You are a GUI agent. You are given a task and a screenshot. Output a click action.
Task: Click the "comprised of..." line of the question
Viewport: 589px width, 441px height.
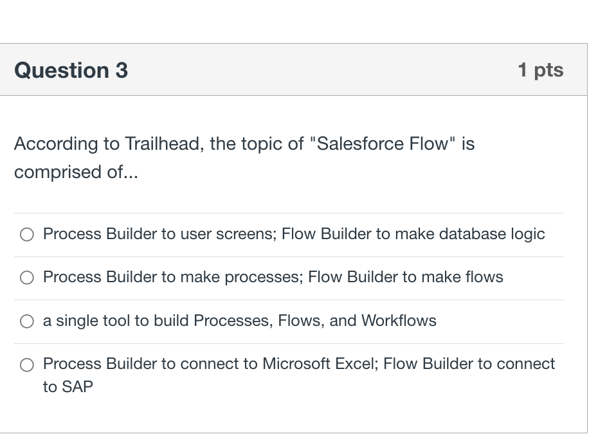coord(76,172)
